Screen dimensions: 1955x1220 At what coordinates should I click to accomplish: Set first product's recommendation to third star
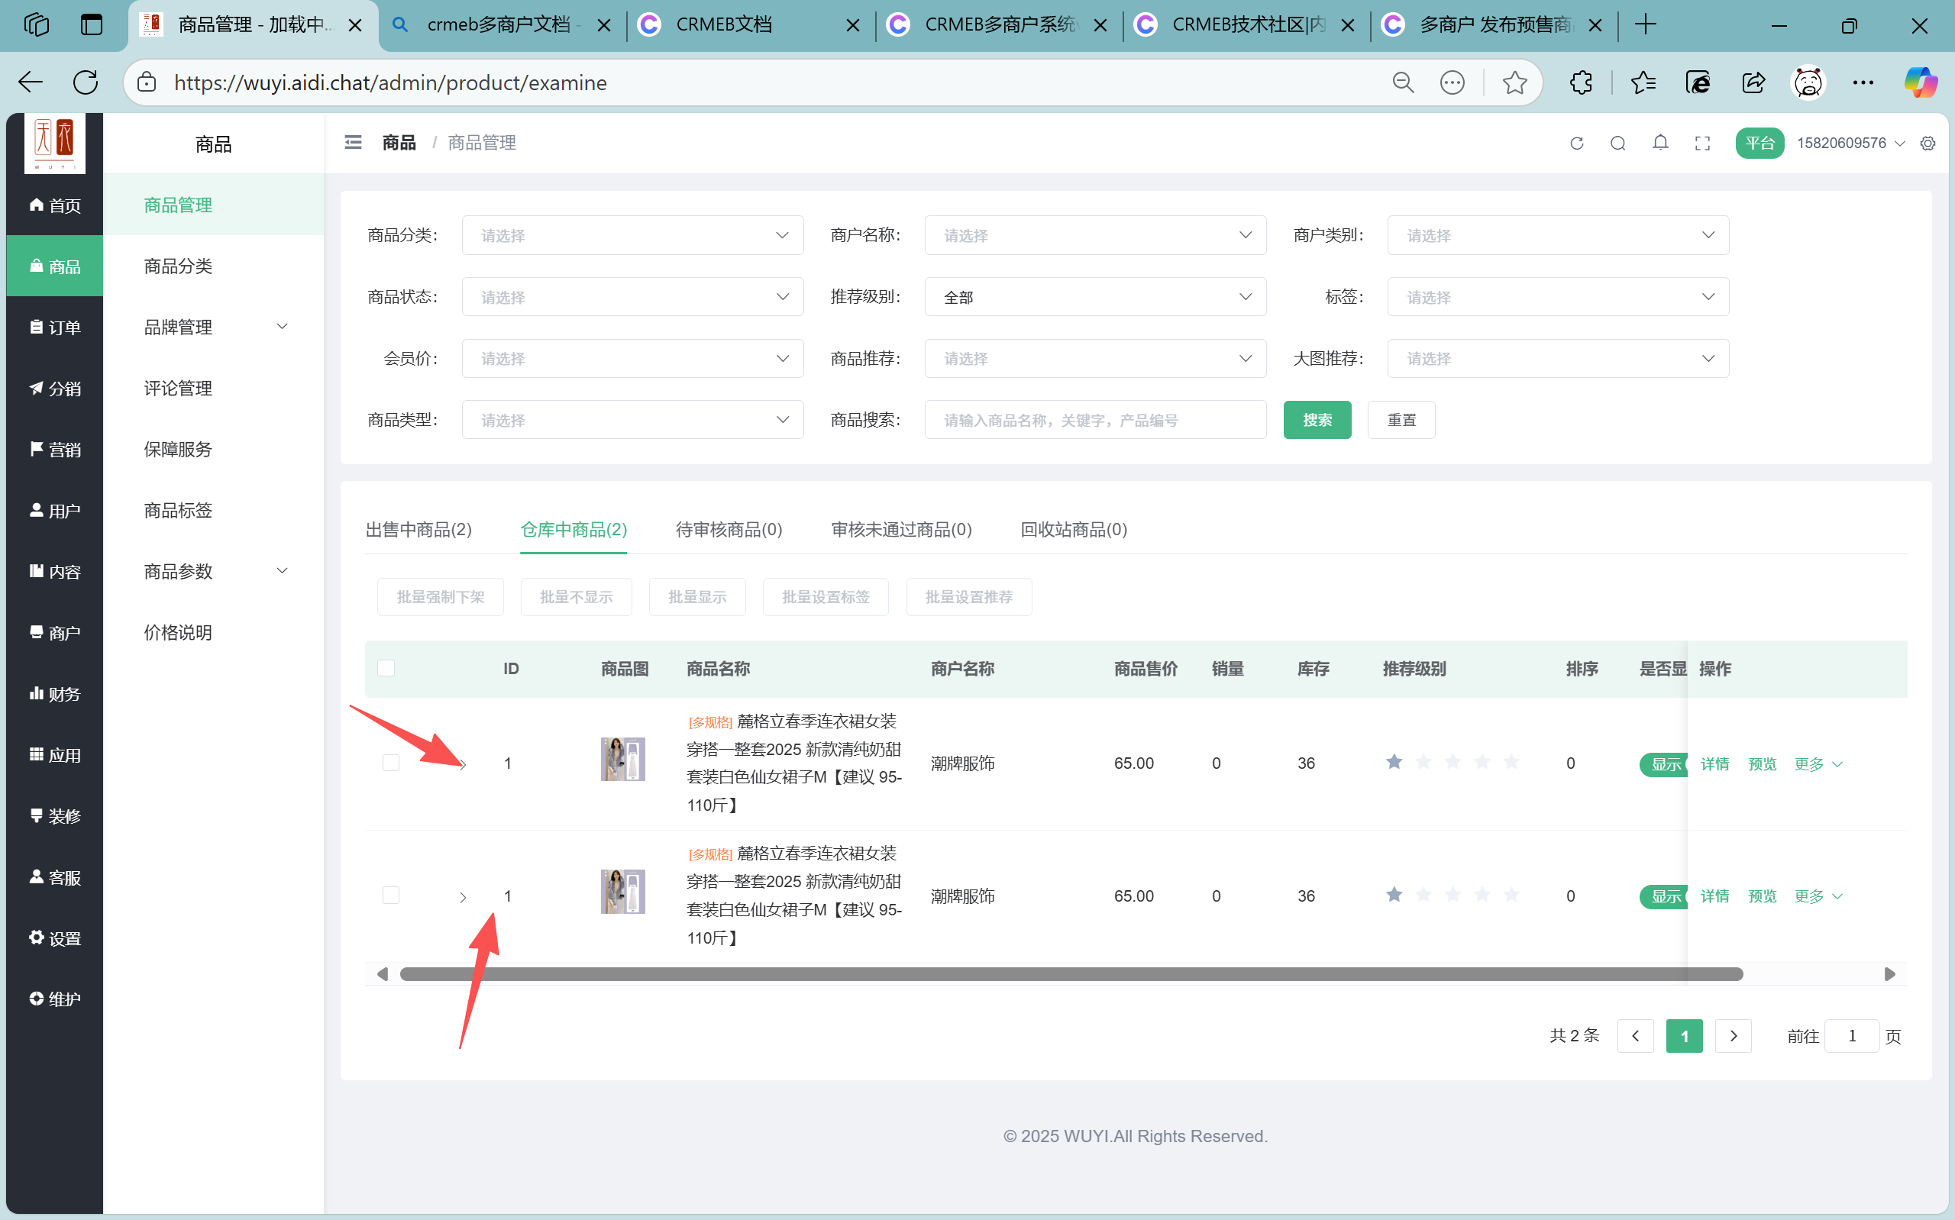pyautogui.click(x=1453, y=763)
